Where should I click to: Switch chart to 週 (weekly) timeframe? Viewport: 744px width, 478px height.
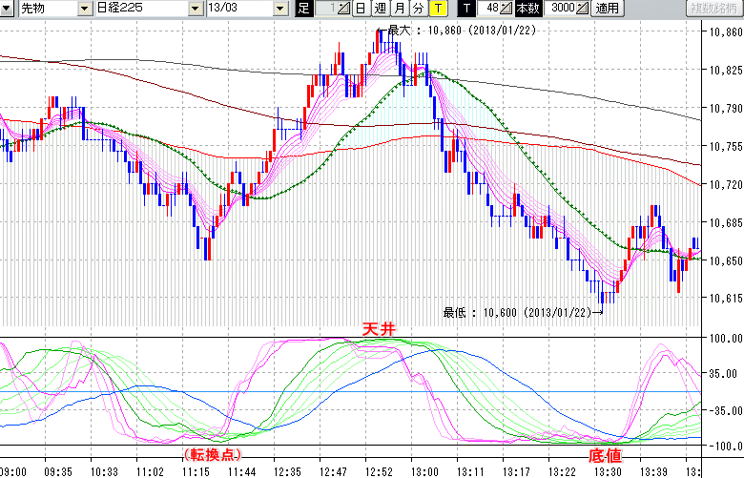coord(380,9)
